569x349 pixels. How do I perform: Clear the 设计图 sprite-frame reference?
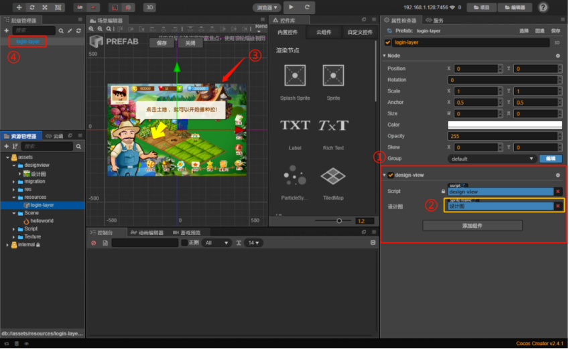pos(558,206)
